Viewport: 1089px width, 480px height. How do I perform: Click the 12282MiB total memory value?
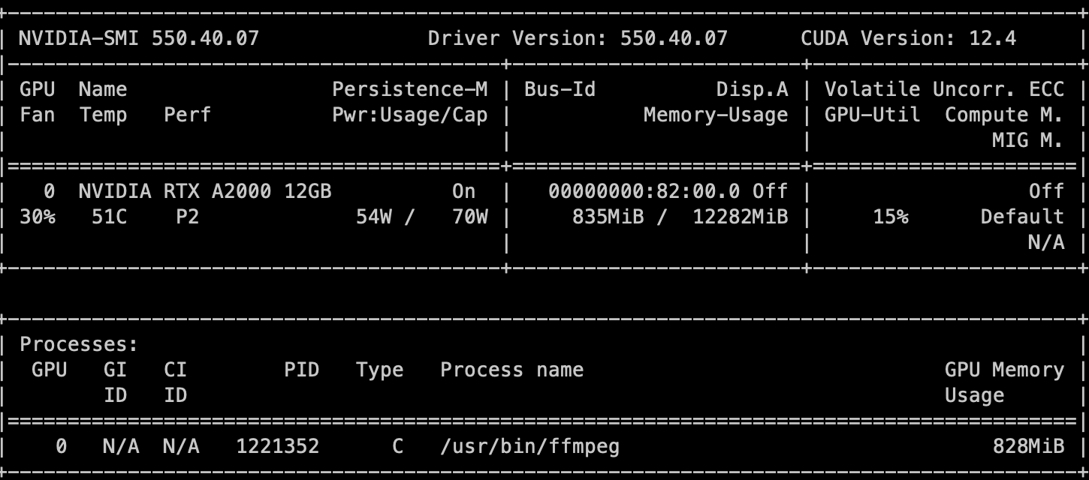point(740,217)
